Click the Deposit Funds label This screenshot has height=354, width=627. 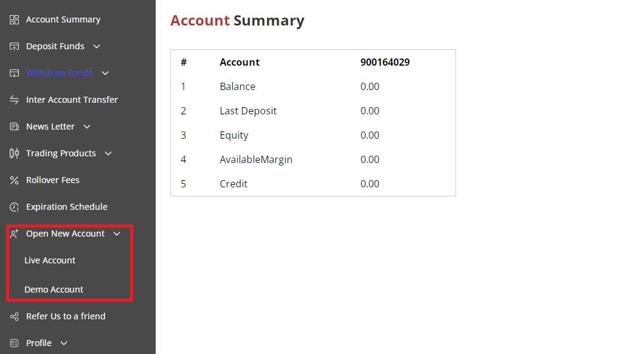(x=55, y=46)
